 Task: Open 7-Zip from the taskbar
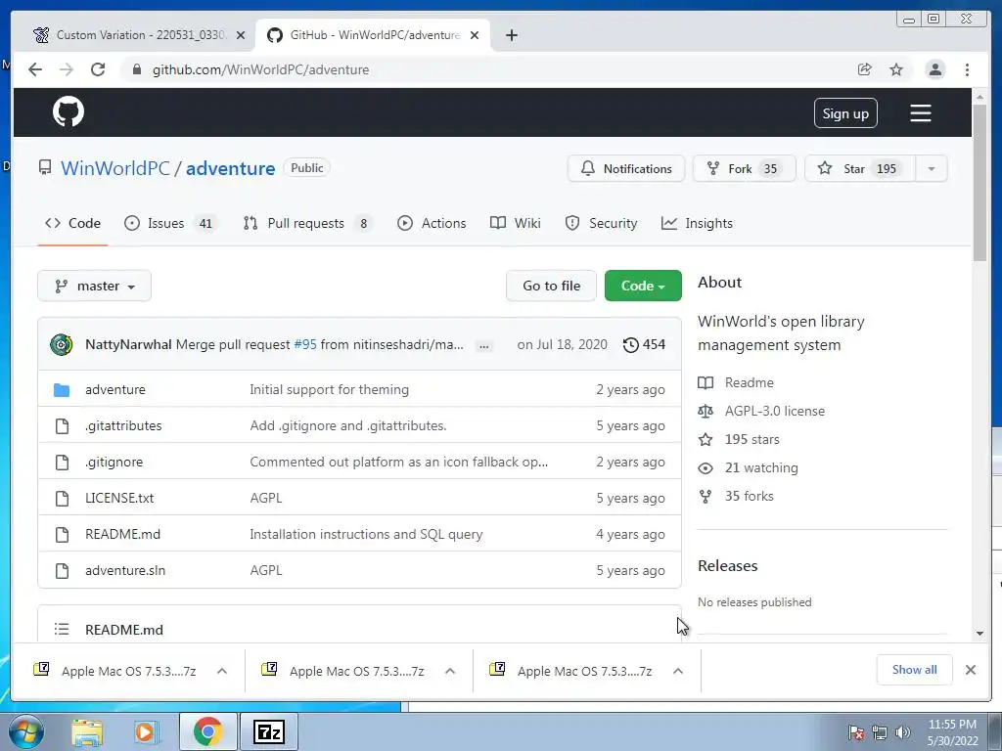268,731
